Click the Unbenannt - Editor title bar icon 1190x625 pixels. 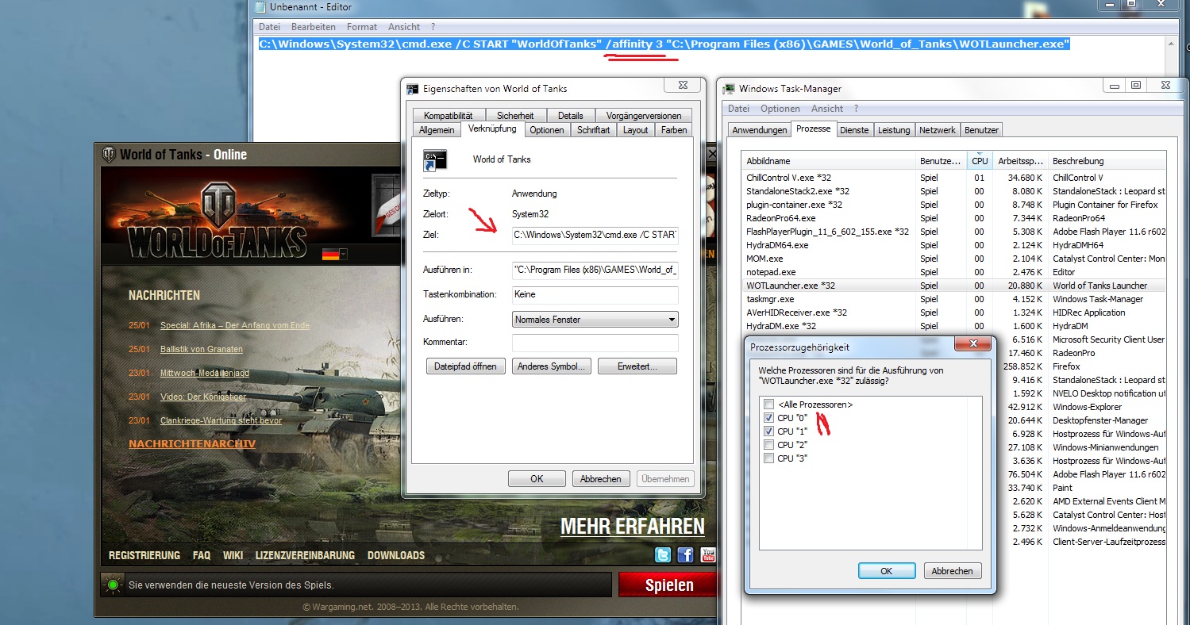[x=260, y=6]
